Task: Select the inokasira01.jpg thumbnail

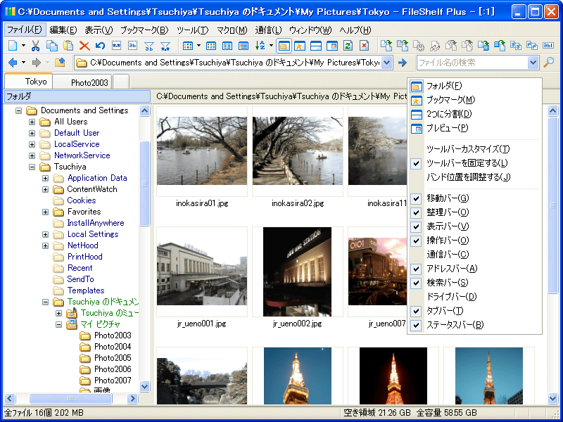Action: (x=202, y=151)
